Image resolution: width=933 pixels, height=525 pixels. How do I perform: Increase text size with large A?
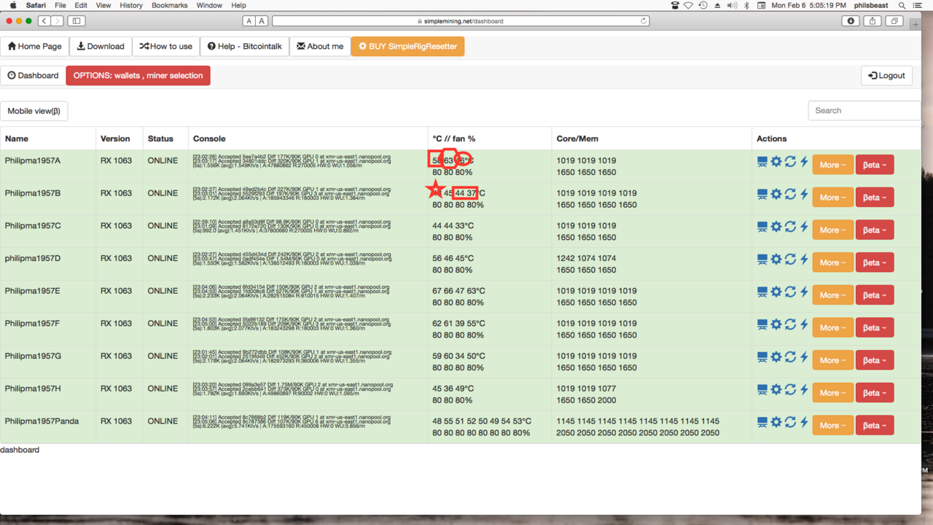tap(262, 21)
